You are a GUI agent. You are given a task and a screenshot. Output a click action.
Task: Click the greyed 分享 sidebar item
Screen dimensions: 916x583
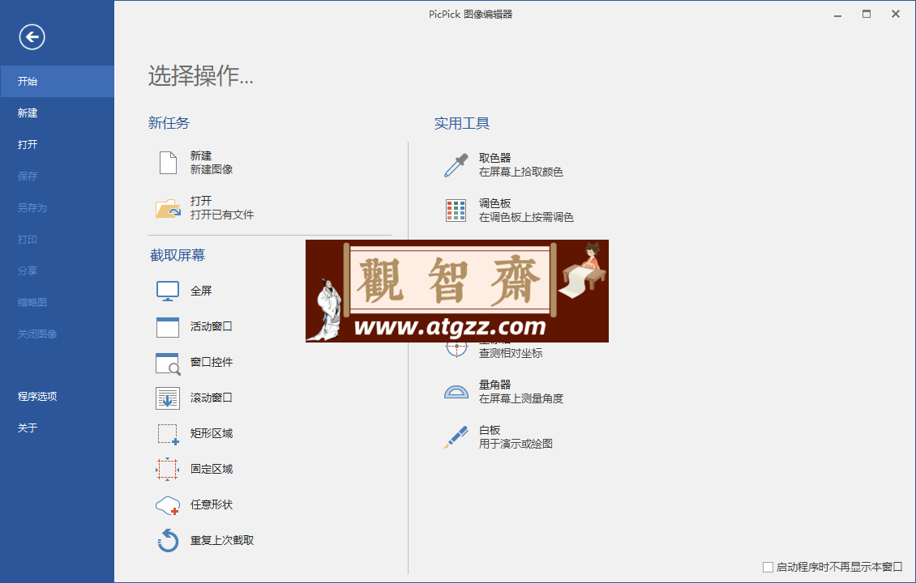(x=58, y=270)
